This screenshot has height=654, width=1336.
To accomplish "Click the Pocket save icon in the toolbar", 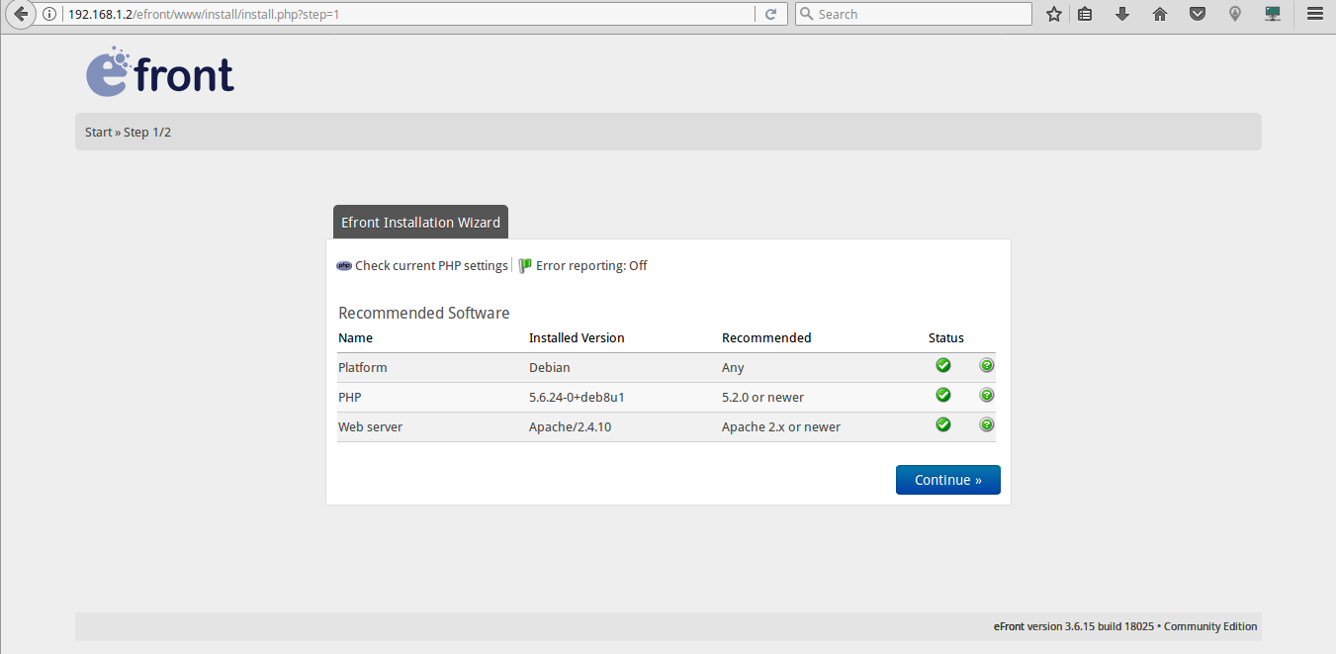I will pyautogui.click(x=1197, y=14).
